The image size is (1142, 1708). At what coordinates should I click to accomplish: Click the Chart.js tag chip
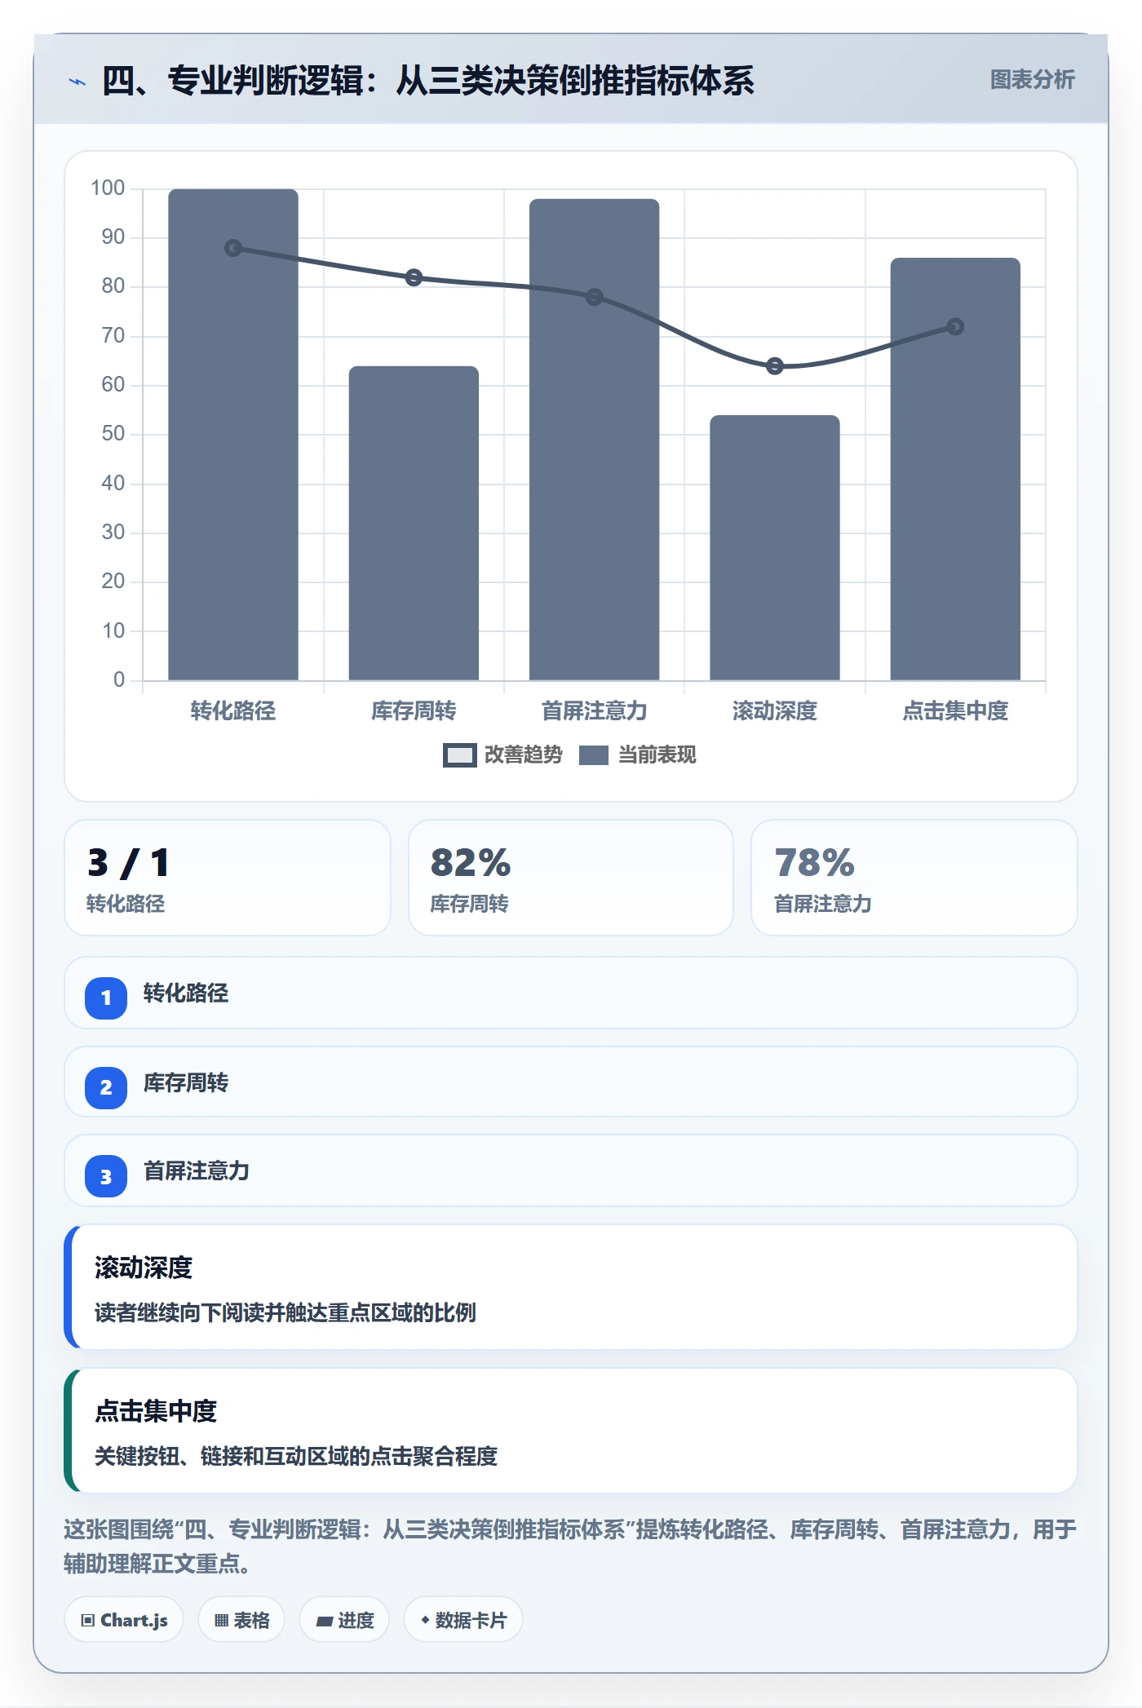coord(124,1620)
